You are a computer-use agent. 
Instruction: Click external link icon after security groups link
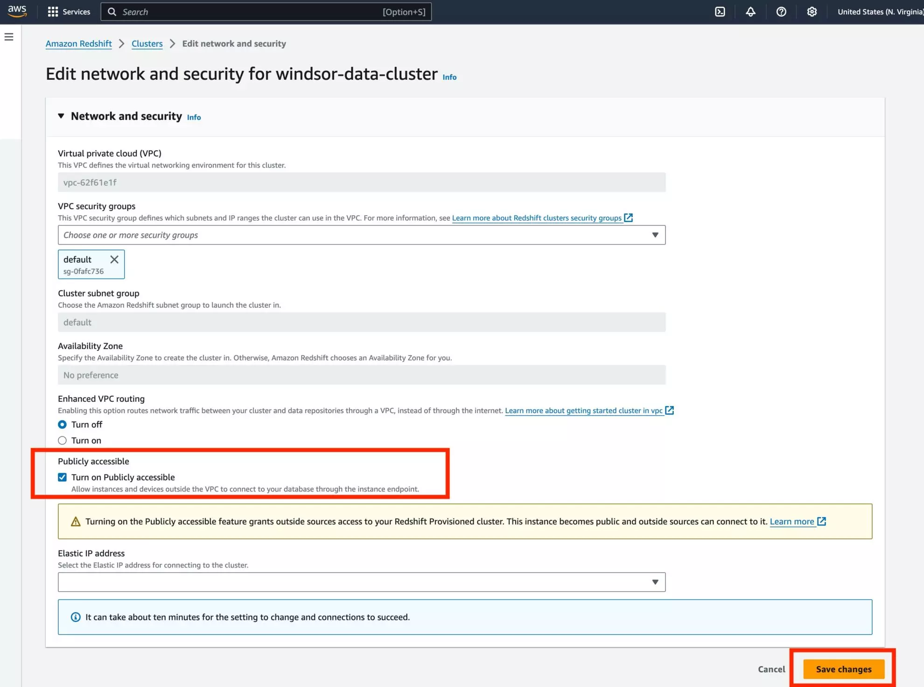click(x=629, y=217)
